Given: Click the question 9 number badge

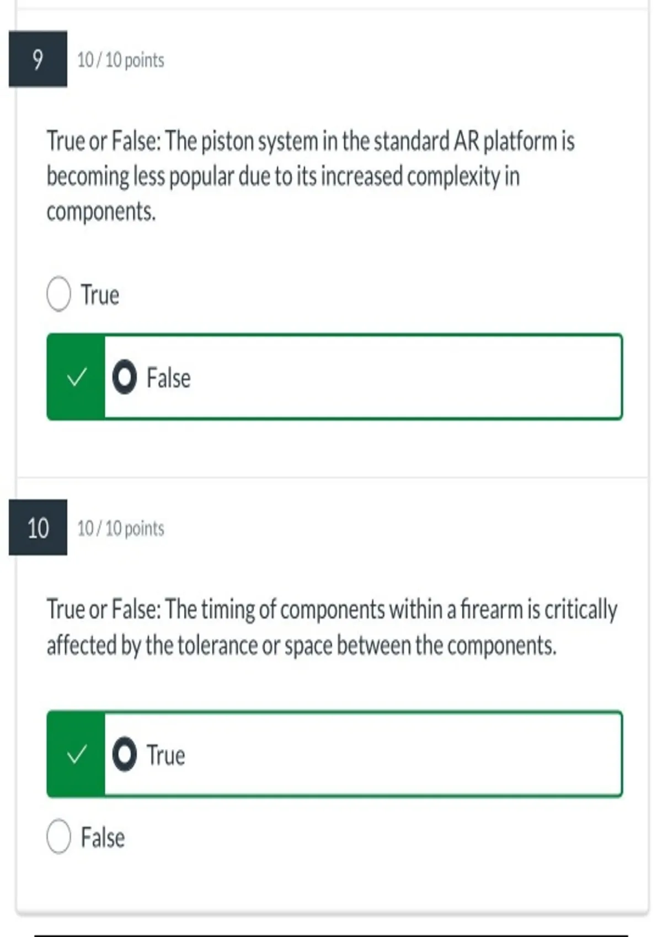Looking at the screenshot, I should [x=38, y=59].
